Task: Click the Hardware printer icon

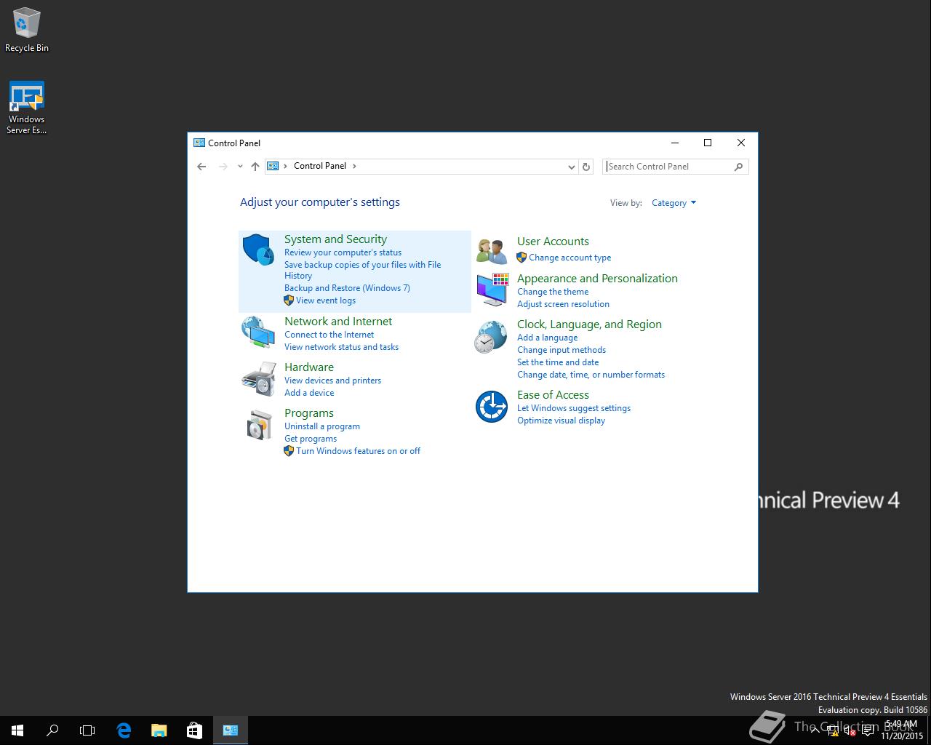Action: 258,378
